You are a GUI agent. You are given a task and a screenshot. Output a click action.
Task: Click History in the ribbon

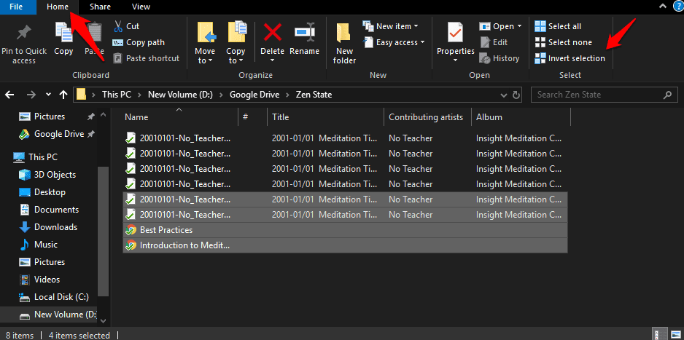coord(500,58)
